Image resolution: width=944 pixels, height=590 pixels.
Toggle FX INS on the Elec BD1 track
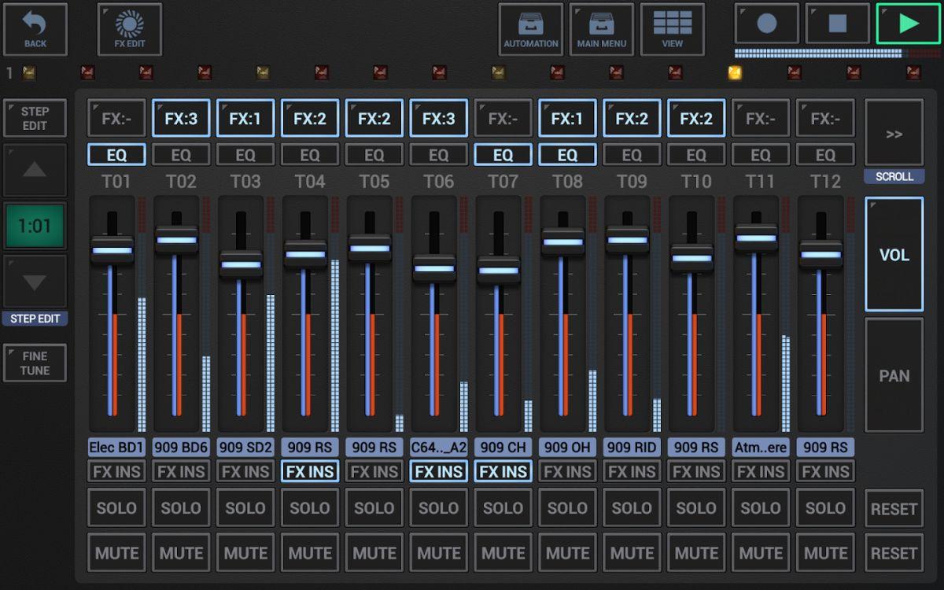coord(116,472)
